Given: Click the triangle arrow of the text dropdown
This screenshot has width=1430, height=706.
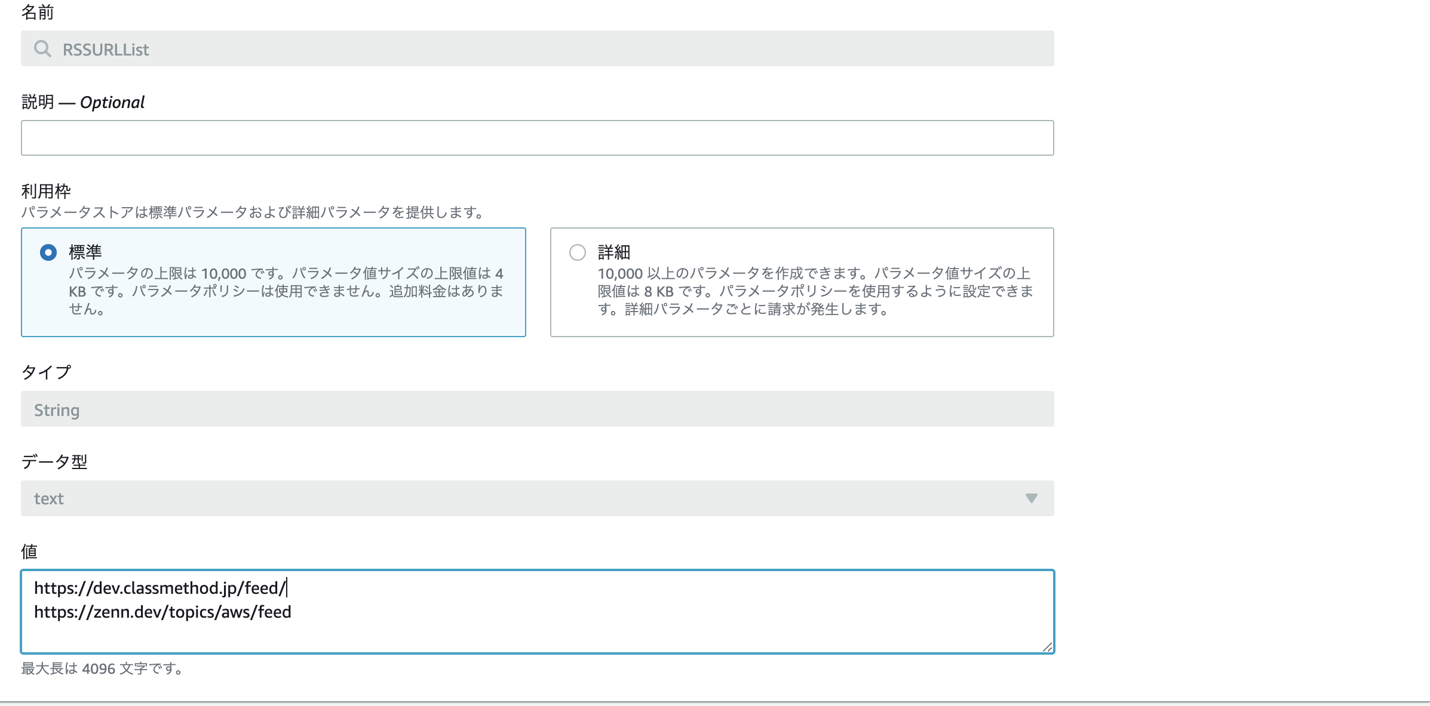Looking at the screenshot, I should click(x=1031, y=498).
